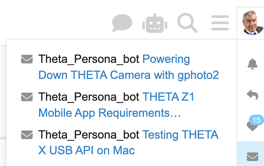
Task: Open the hamburger menu
Action: [220, 23]
